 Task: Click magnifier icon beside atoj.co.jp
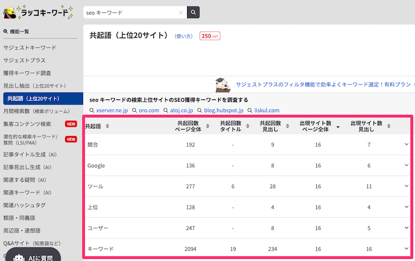[x=165, y=110]
